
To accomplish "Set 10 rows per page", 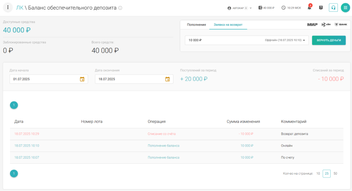I will pyautogui.click(x=318, y=173).
